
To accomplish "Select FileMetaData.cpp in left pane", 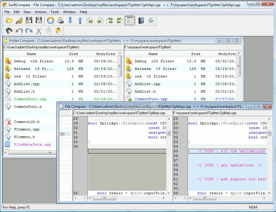I will coord(32,144).
